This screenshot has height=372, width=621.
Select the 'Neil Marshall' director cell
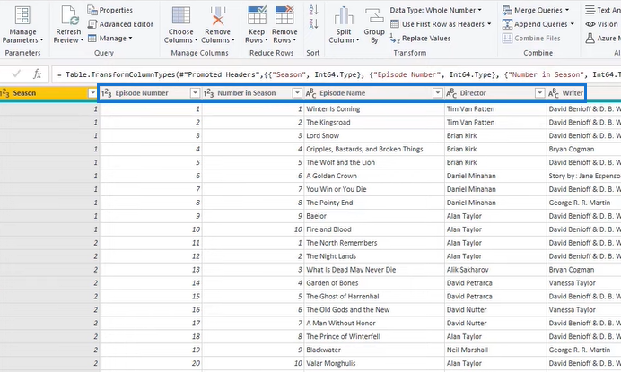click(495, 350)
